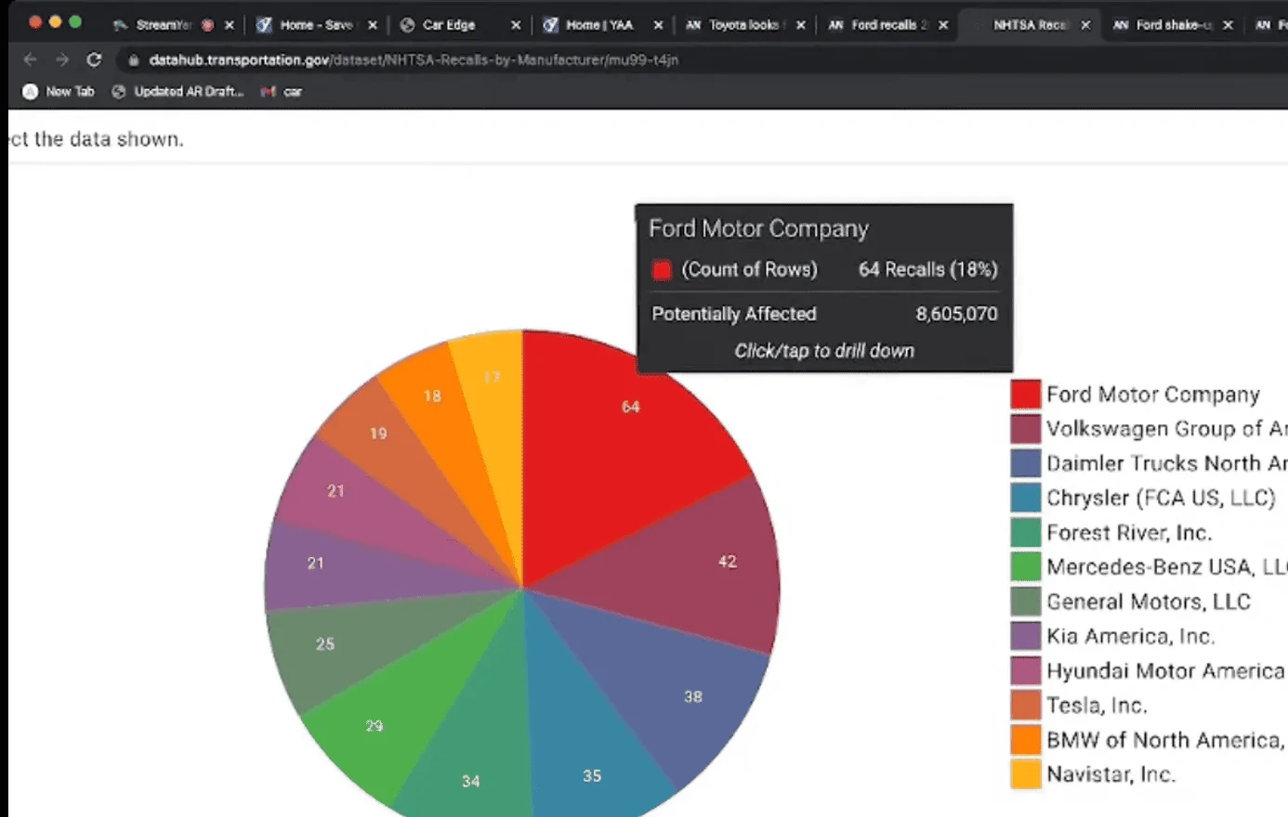The height and width of the screenshot is (817, 1288).
Task: Switch to the Home - Save tab
Action: click(315, 25)
